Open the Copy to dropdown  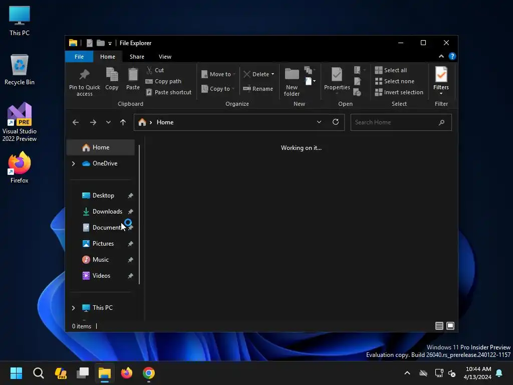click(218, 89)
